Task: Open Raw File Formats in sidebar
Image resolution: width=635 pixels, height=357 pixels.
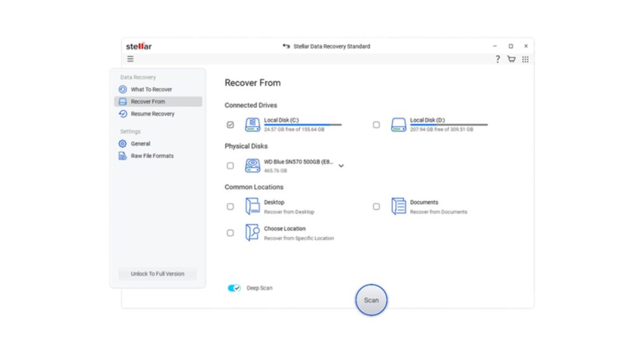Action: click(x=158, y=156)
